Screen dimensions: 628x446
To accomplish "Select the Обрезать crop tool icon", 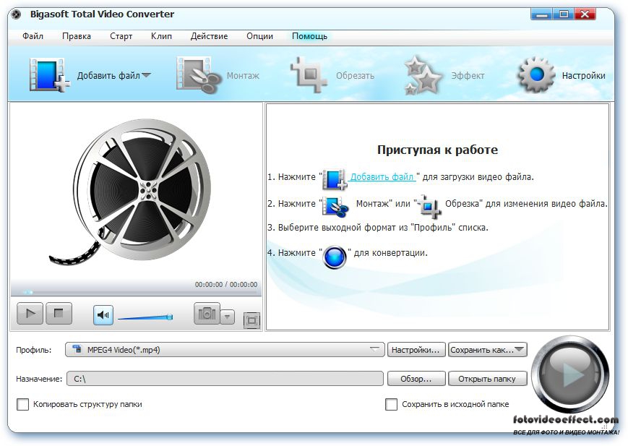I will (309, 74).
